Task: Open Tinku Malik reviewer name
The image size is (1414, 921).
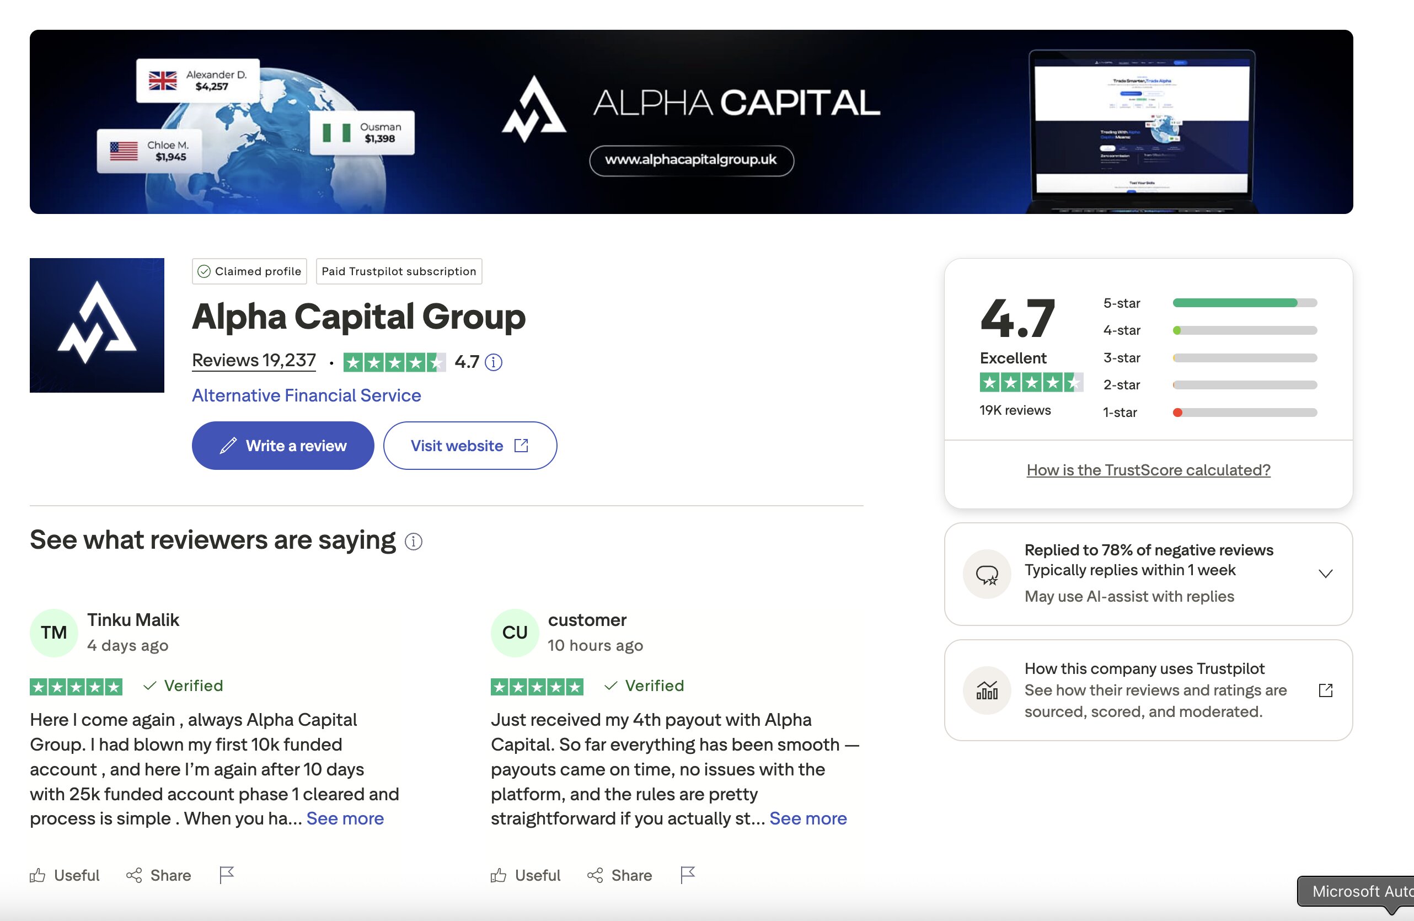Action: click(x=133, y=620)
